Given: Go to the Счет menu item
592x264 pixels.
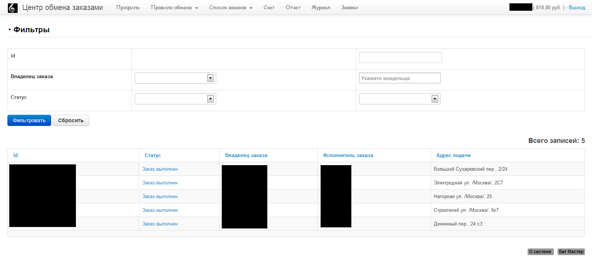Looking at the screenshot, I should click(269, 8).
